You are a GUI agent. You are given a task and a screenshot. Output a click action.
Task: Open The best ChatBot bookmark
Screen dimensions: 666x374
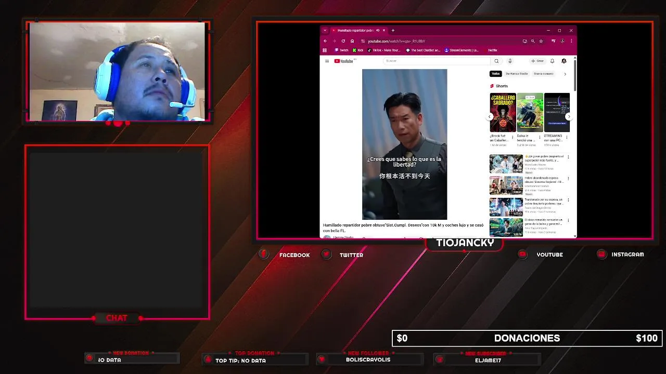click(x=423, y=50)
